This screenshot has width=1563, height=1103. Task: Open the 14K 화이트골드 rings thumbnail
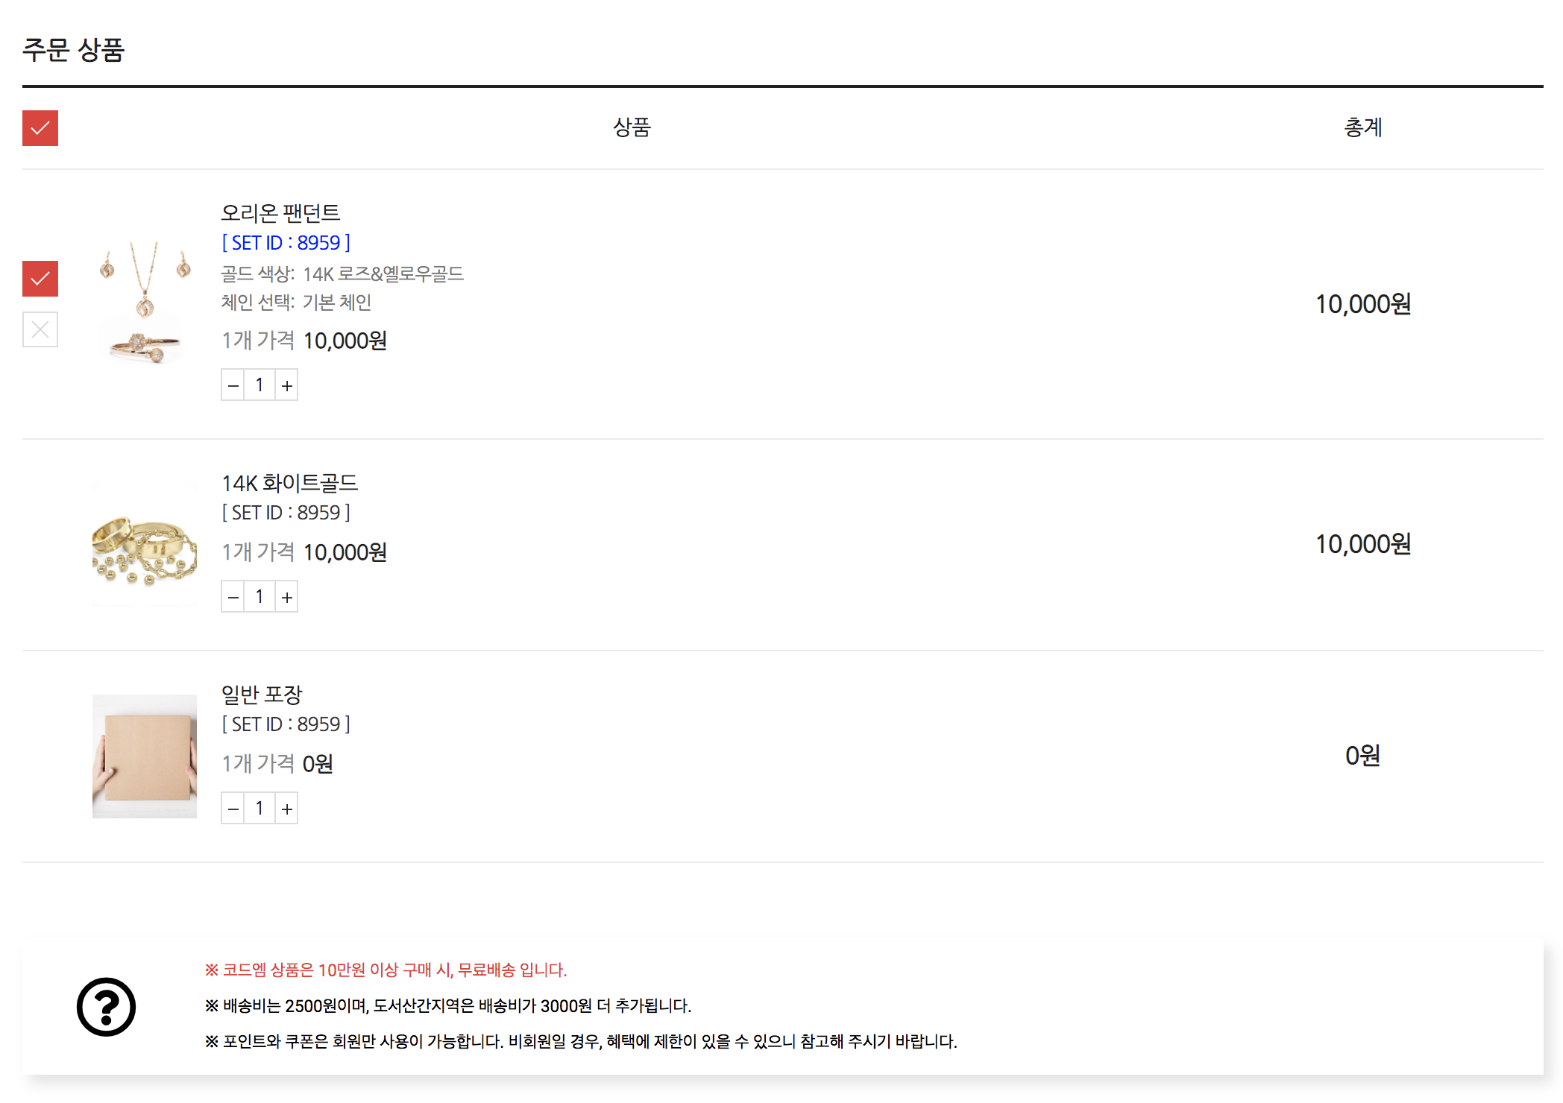pos(145,545)
